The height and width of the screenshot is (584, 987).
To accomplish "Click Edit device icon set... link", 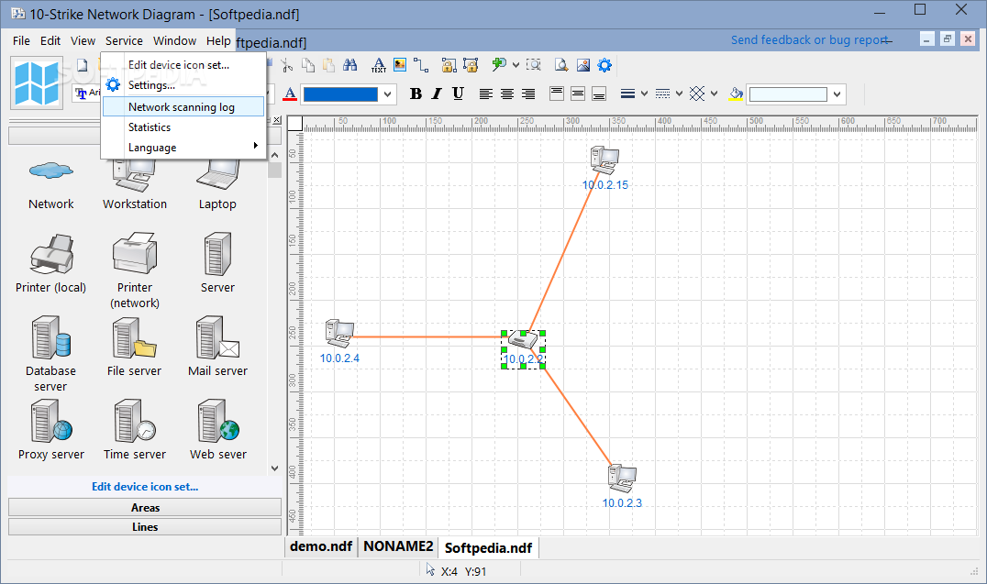I will (145, 487).
